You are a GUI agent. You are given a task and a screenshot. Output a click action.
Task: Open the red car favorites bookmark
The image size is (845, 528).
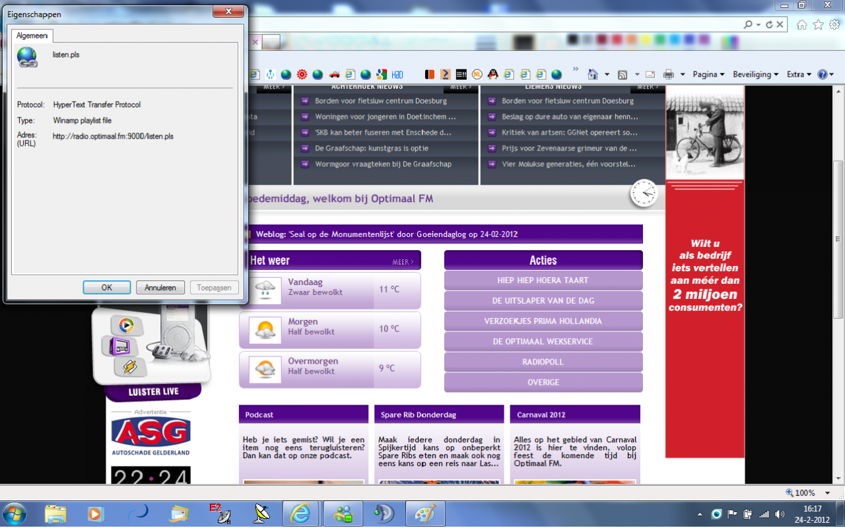tap(334, 75)
